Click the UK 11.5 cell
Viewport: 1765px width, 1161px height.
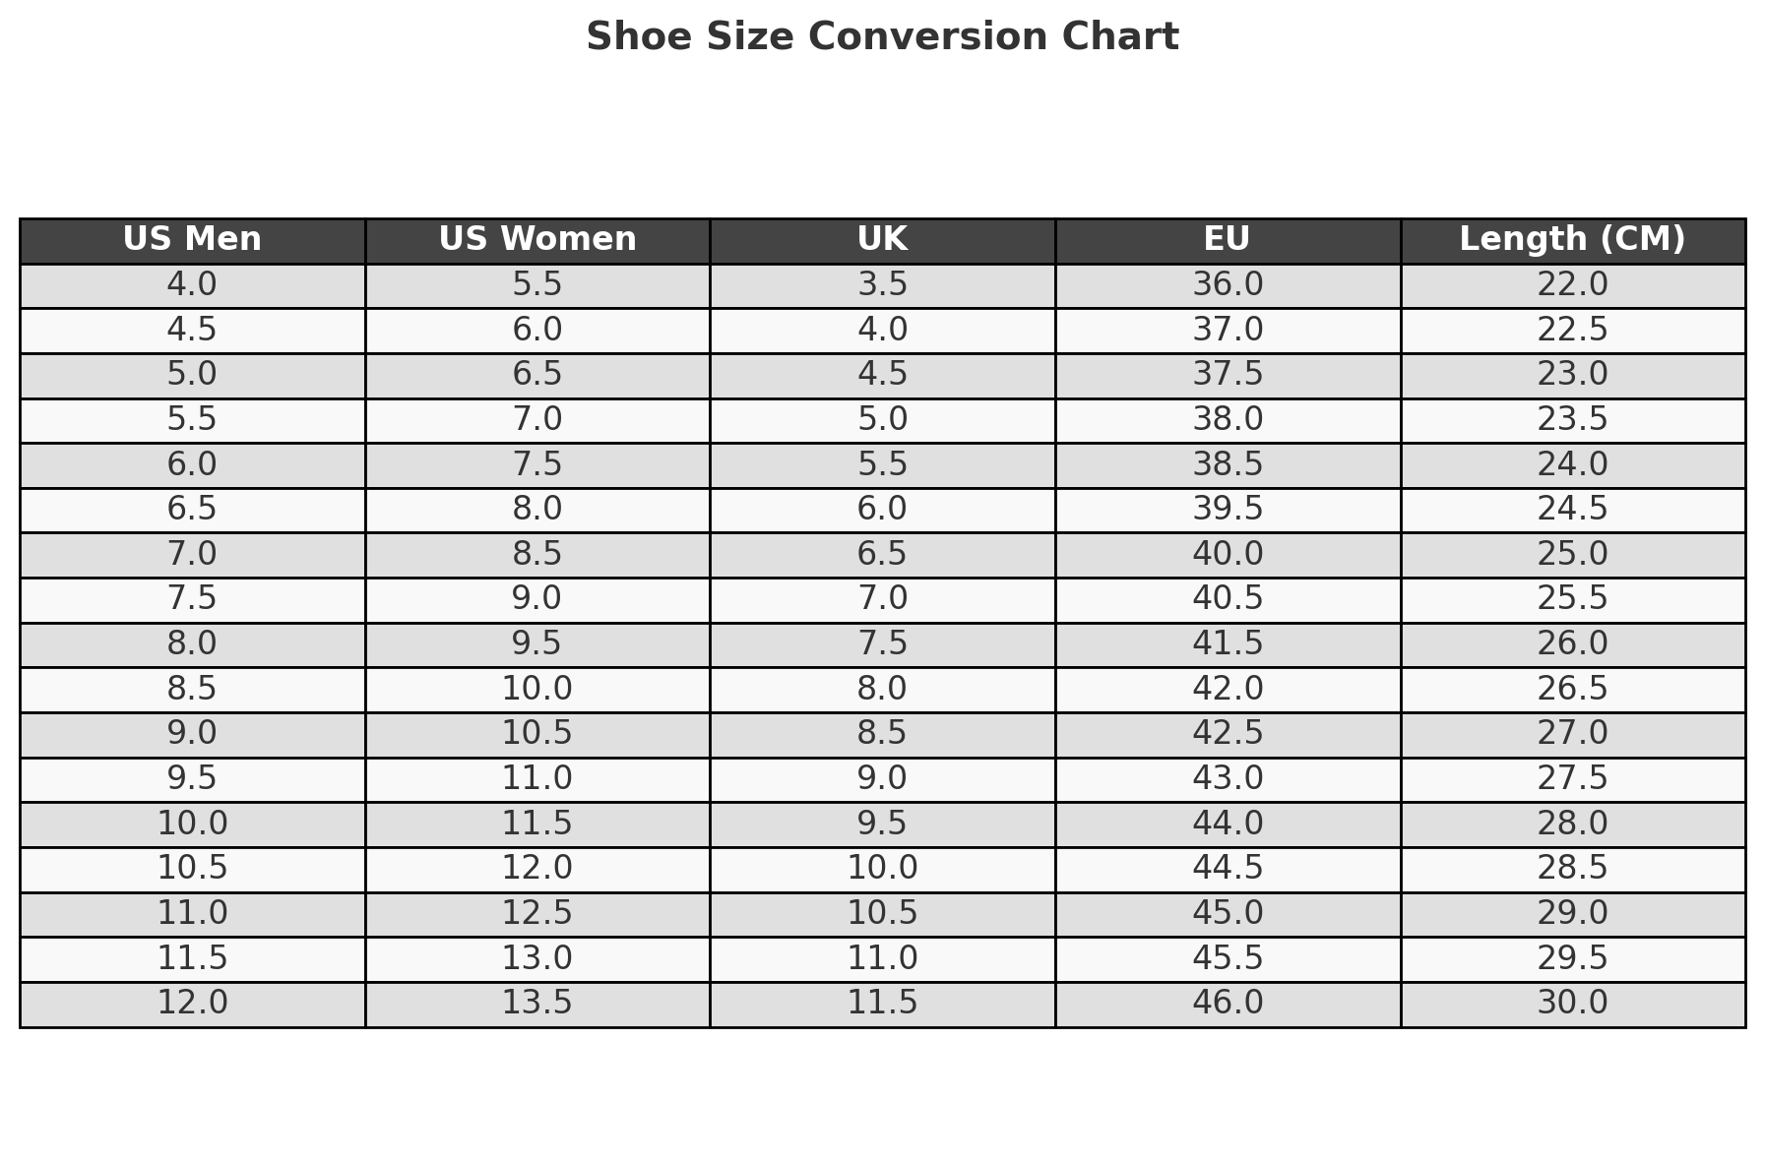(882, 1004)
